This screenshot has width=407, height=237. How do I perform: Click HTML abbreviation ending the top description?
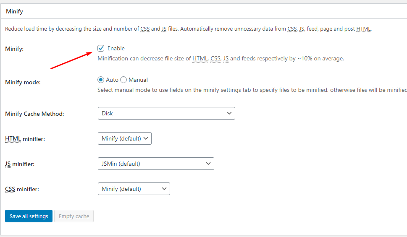[x=363, y=29]
